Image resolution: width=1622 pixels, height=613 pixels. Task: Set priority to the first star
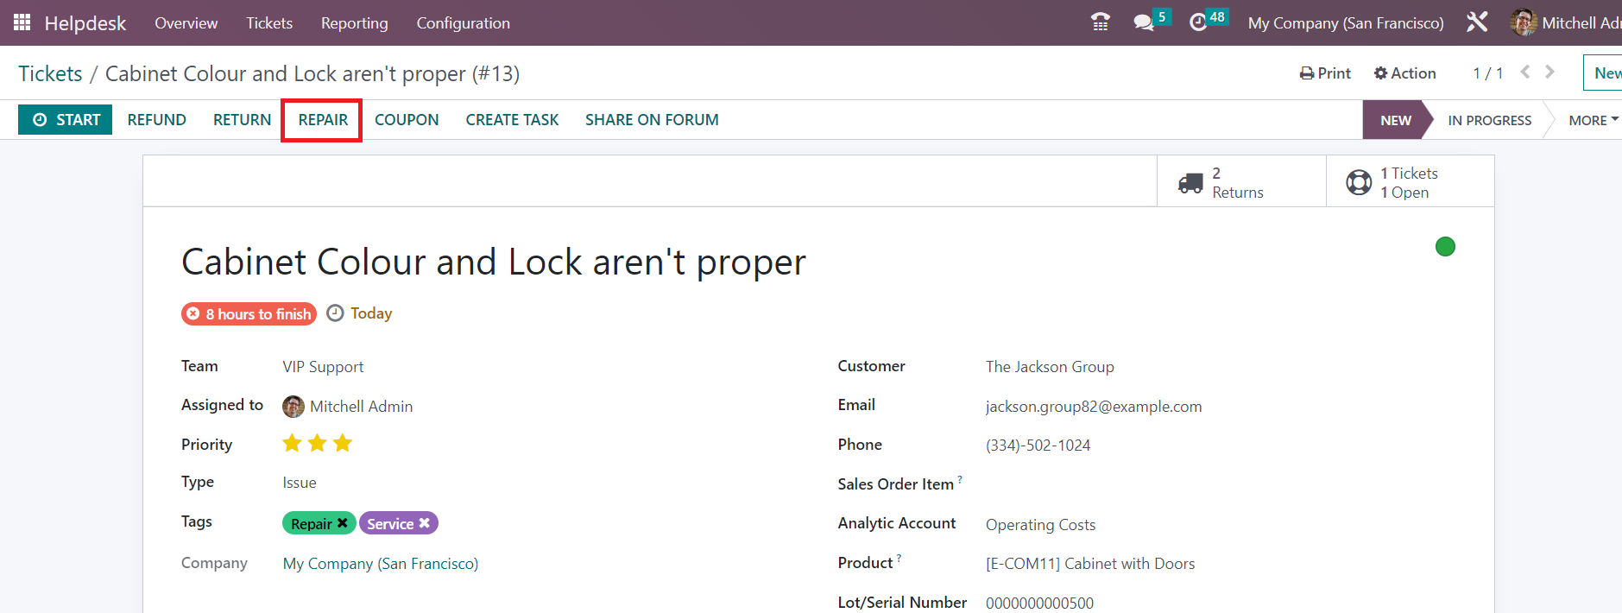coord(293,444)
